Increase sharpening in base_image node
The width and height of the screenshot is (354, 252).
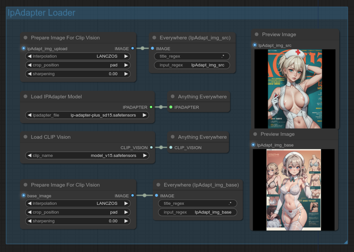coord(126,221)
